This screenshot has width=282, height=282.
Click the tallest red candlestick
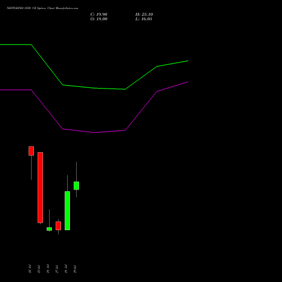point(40,187)
